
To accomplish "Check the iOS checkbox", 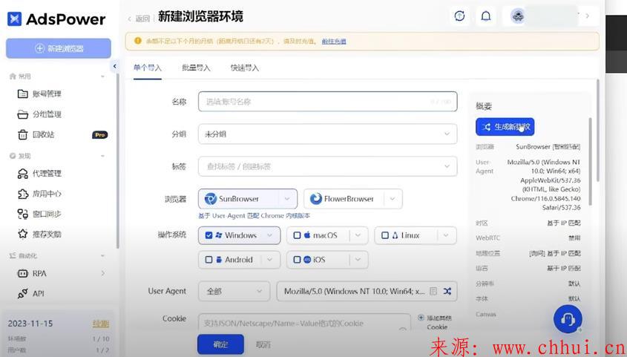I will 297,260.
